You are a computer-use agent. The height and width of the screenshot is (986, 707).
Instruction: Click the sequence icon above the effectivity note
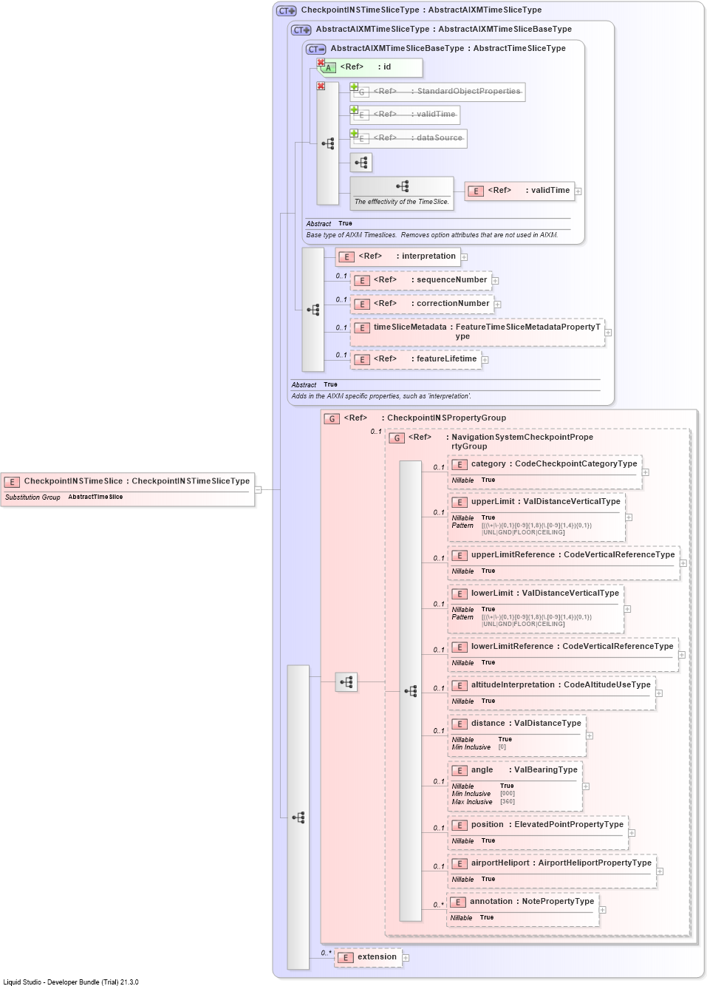(x=402, y=186)
